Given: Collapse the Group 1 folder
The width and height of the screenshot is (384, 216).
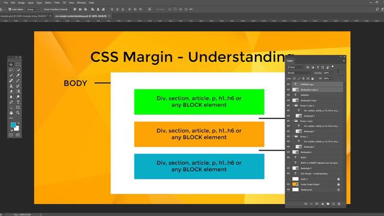Looking at the screenshot, I should tap(293, 136).
